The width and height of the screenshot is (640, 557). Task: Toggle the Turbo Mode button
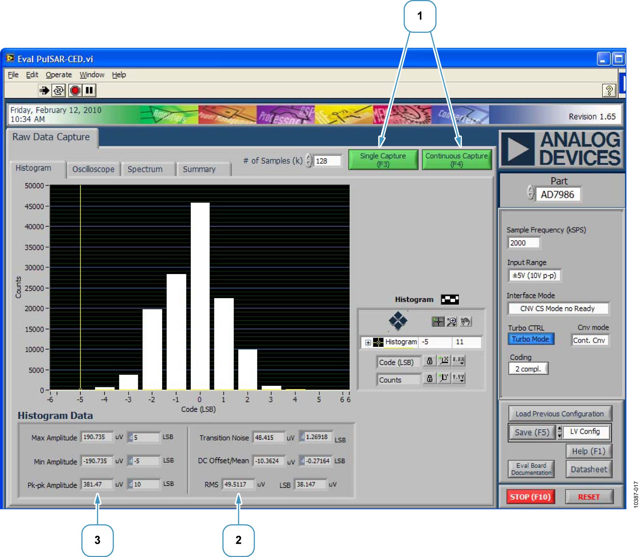click(x=531, y=339)
